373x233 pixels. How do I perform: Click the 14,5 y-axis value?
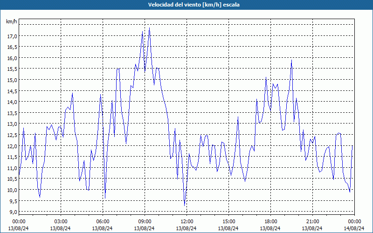point(13,91)
